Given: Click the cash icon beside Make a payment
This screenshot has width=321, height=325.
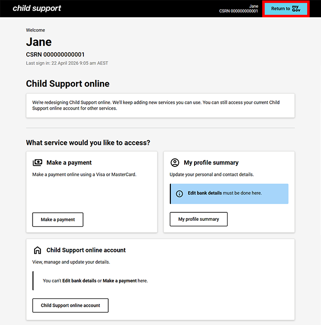Looking at the screenshot, I should (x=38, y=162).
